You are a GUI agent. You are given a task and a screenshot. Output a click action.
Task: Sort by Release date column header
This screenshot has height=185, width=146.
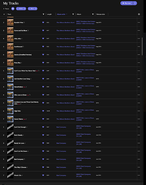tap(101, 14)
